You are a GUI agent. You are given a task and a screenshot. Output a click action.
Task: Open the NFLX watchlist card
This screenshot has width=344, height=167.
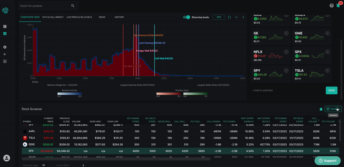pos(270,56)
